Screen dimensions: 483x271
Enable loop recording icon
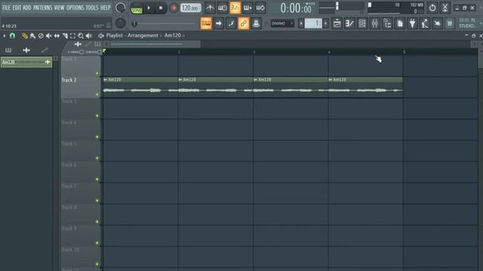(260, 8)
